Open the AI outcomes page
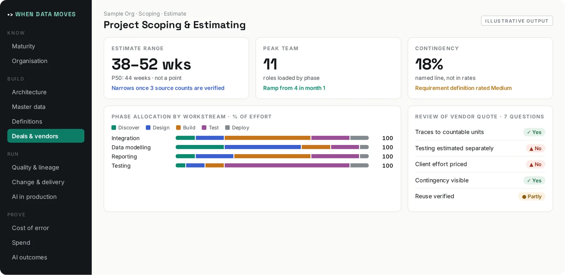The width and height of the screenshot is (565, 275). 46,257
